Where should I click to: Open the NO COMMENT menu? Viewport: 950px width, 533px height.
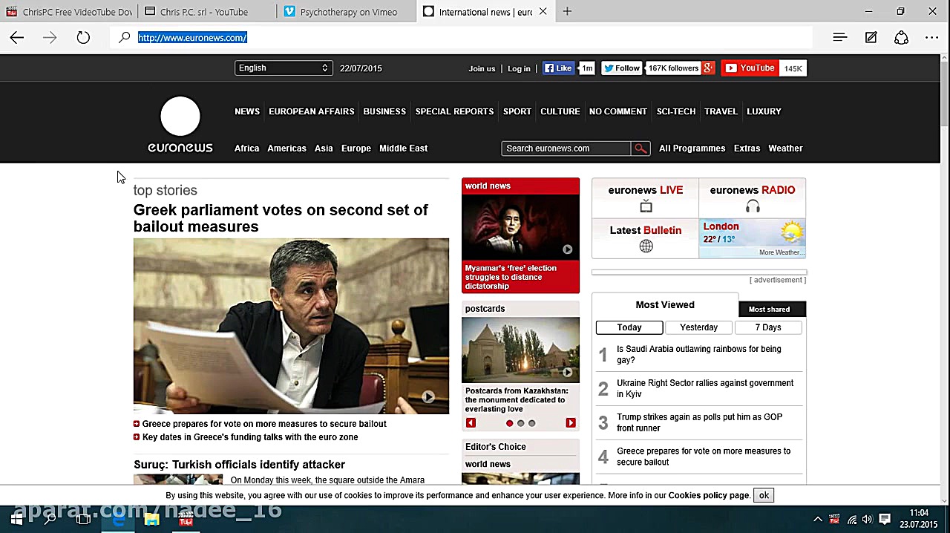point(618,111)
